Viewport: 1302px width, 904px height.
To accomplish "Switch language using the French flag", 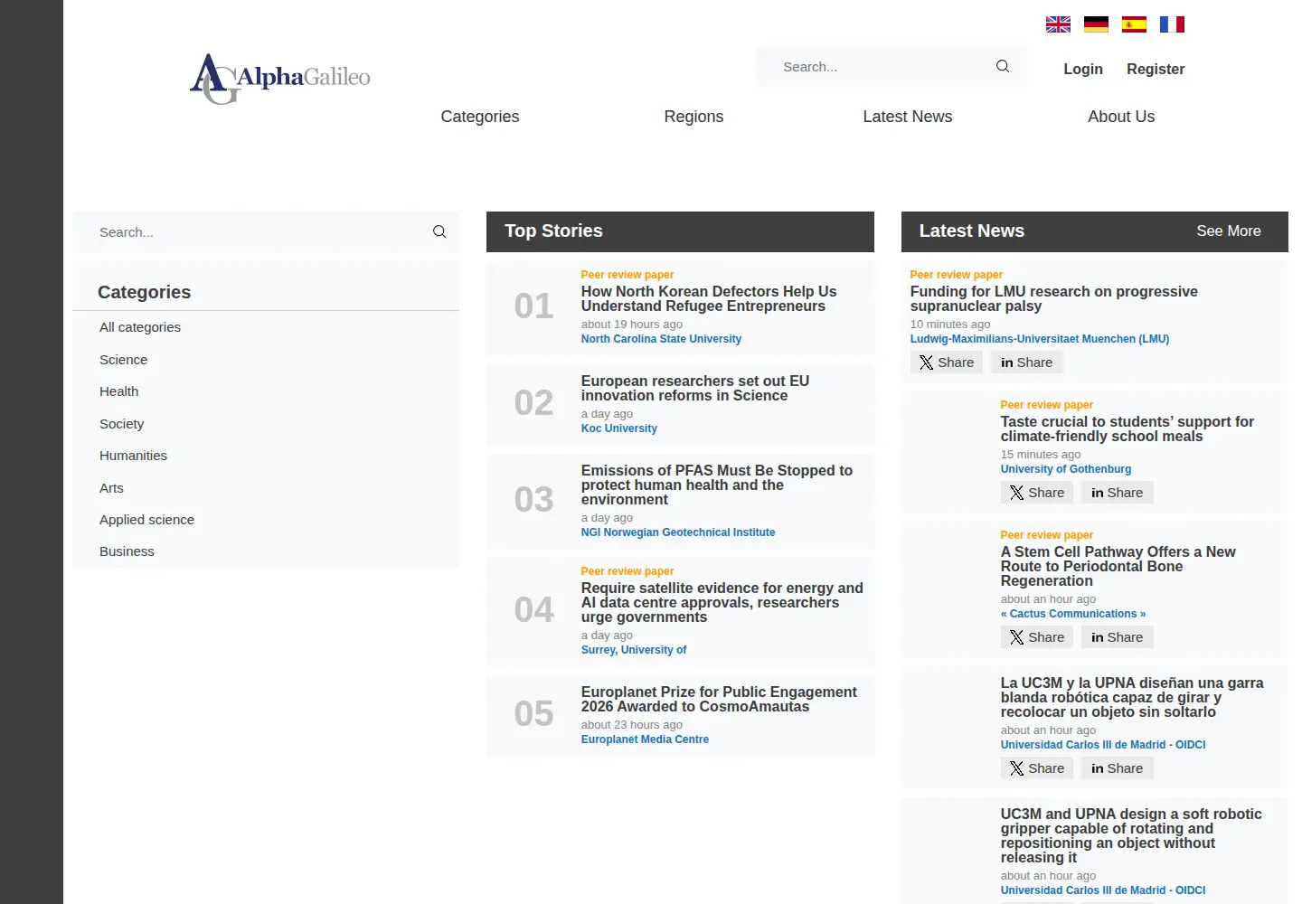I will (1172, 24).
